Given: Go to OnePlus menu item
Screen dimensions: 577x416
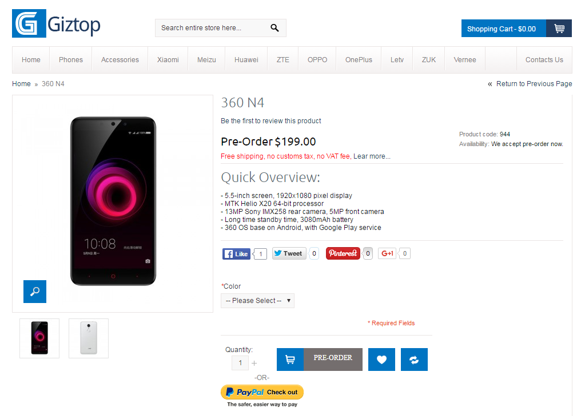Looking at the screenshot, I should point(359,60).
